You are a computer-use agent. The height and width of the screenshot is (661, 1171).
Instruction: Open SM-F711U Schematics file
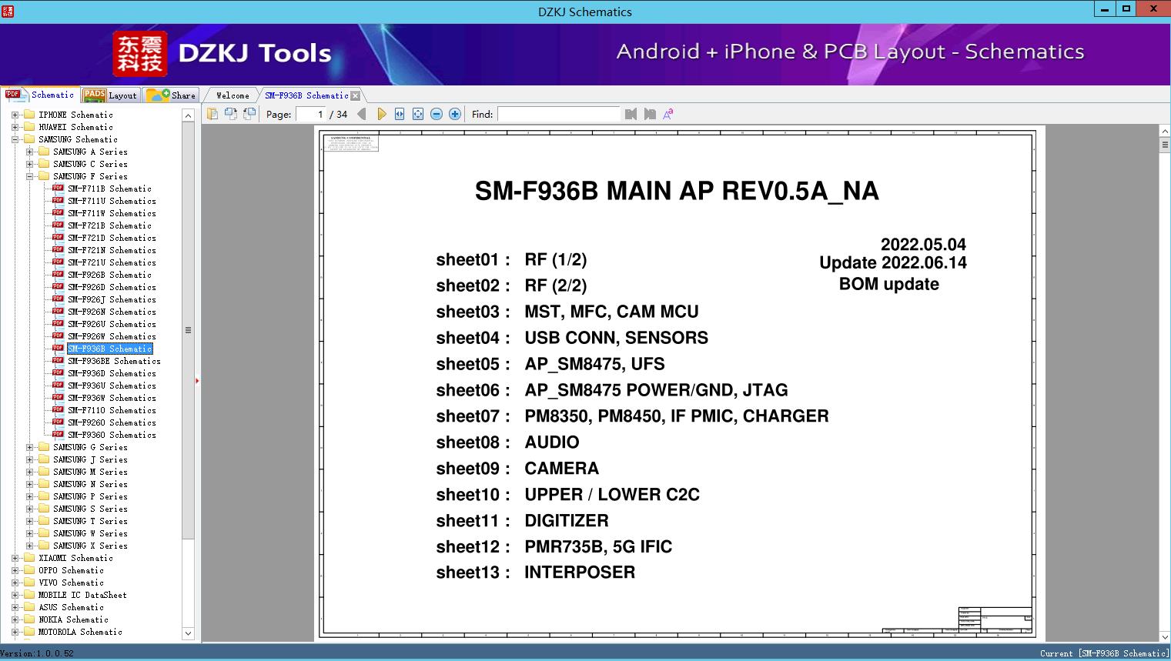click(x=112, y=201)
